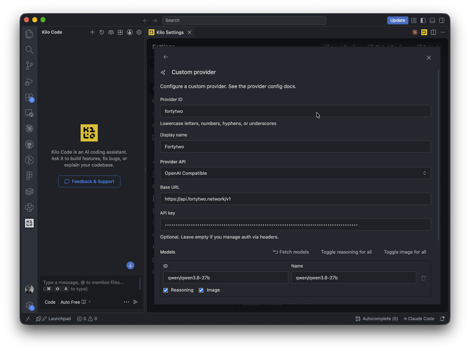Image resolution: width=470 pixels, height=351 pixels.
Task: Click the Update button in title bar
Action: point(398,20)
